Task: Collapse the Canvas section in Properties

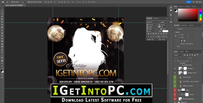Action: pyautogui.click(x=175, y=32)
